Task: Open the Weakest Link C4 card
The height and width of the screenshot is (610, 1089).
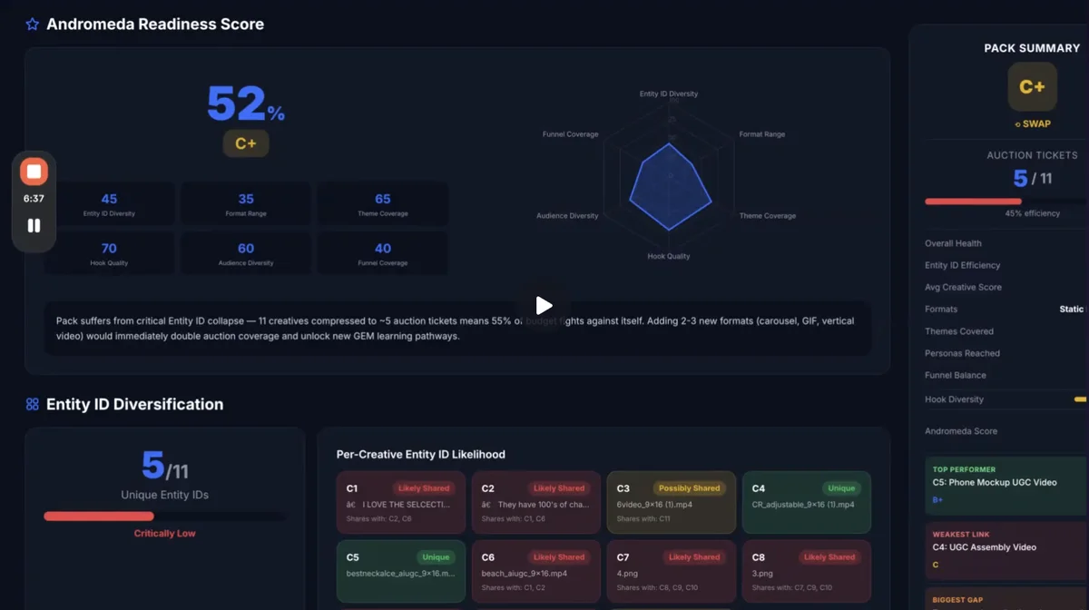Action: click(x=1006, y=550)
